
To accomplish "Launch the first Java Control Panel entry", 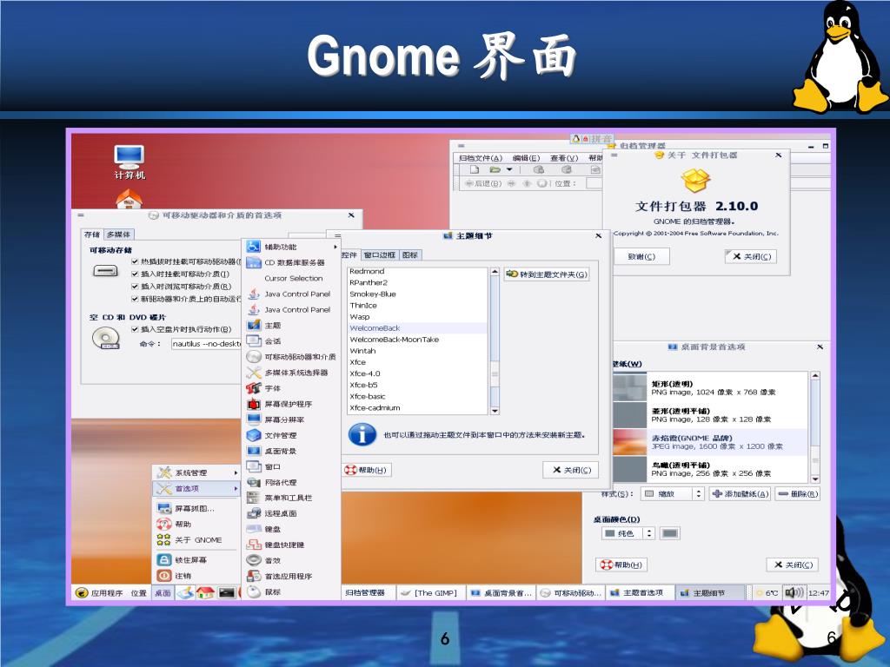I will point(291,294).
